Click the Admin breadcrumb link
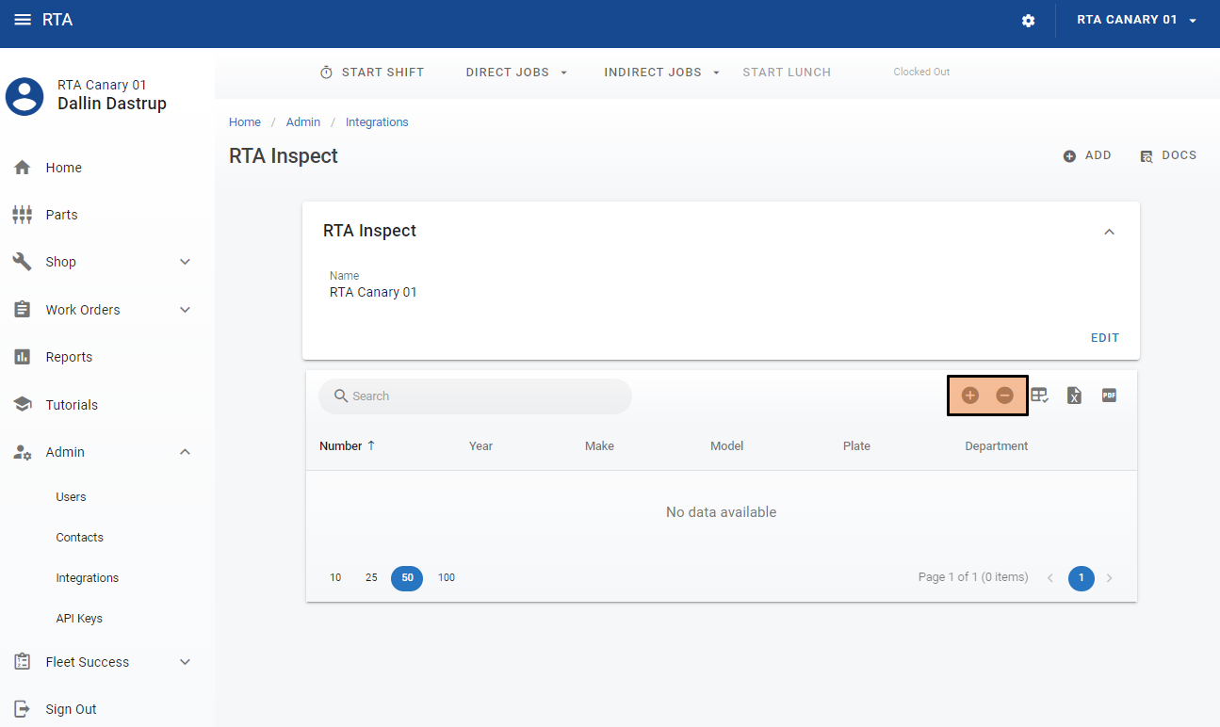Image resolution: width=1220 pixels, height=727 pixels. (x=303, y=122)
